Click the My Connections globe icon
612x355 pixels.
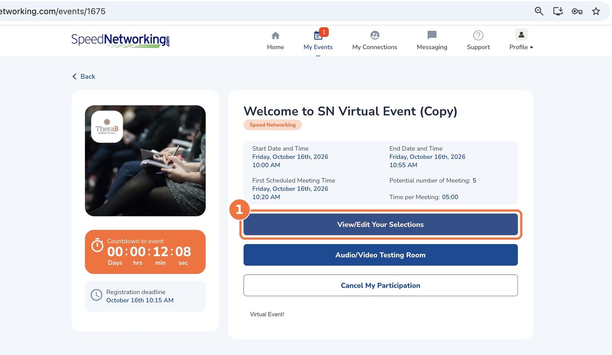click(x=375, y=35)
